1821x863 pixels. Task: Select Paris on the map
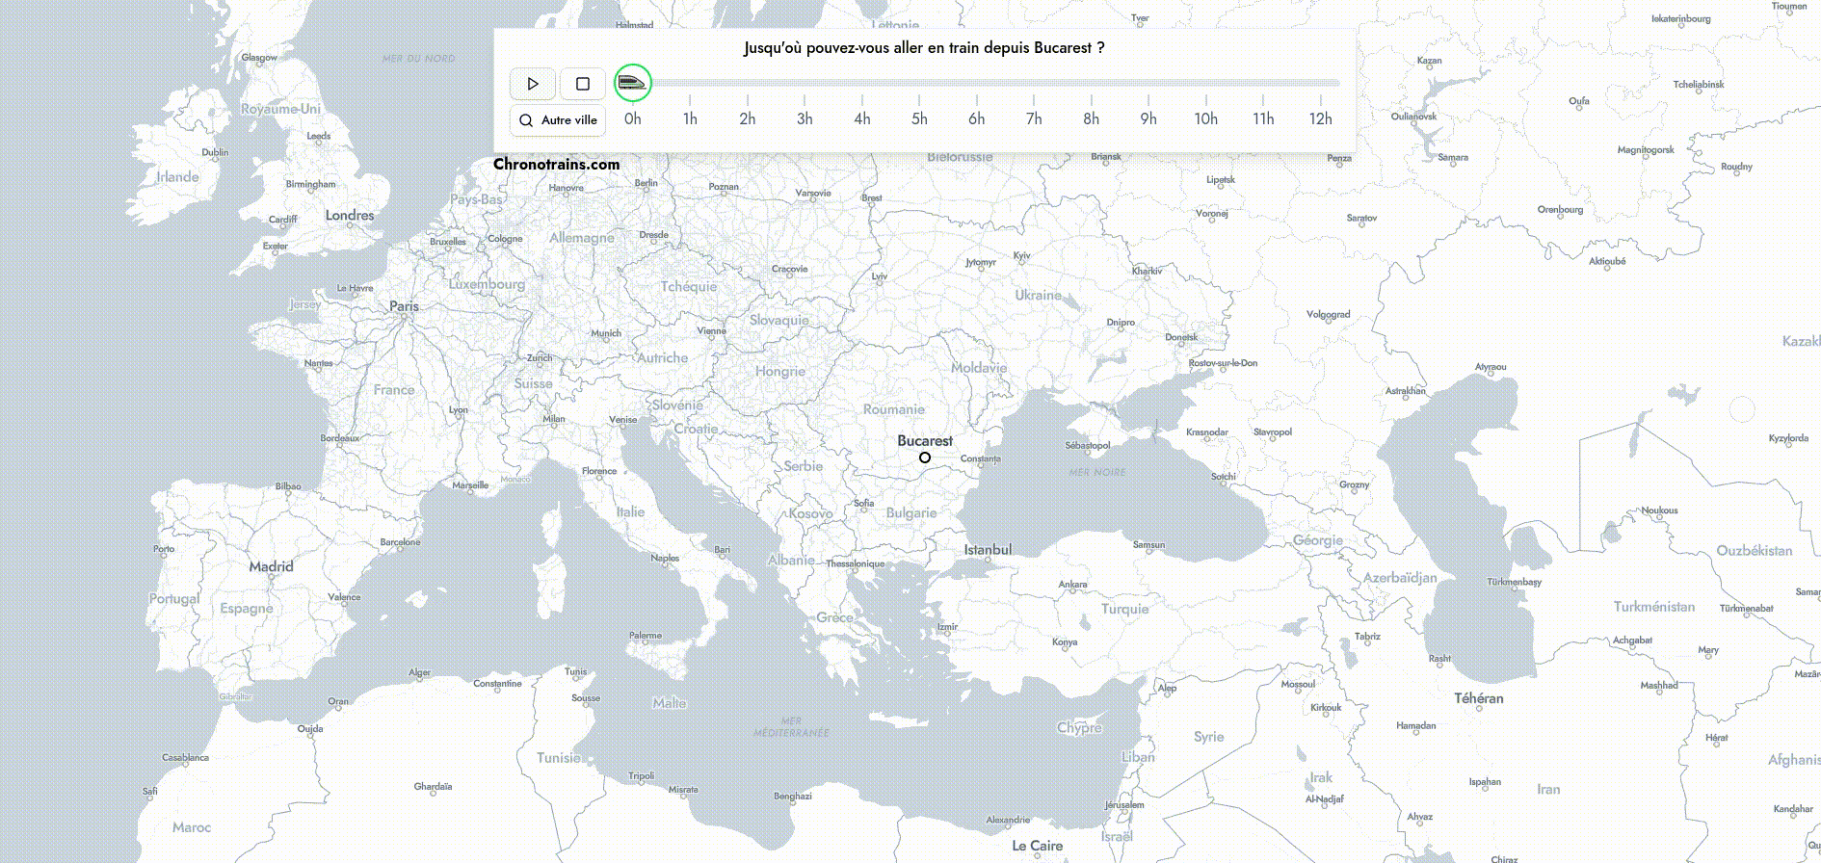pos(405,306)
